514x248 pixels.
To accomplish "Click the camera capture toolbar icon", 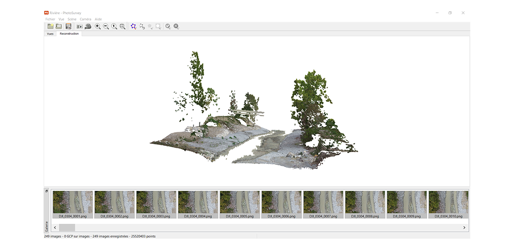I will (79, 27).
